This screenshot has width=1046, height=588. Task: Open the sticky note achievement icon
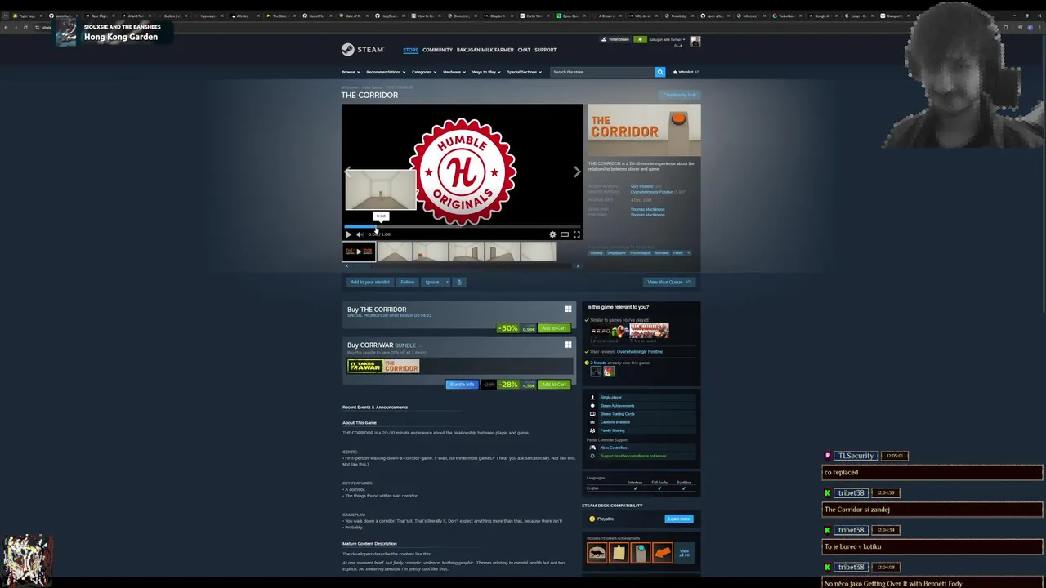tap(619, 553)
